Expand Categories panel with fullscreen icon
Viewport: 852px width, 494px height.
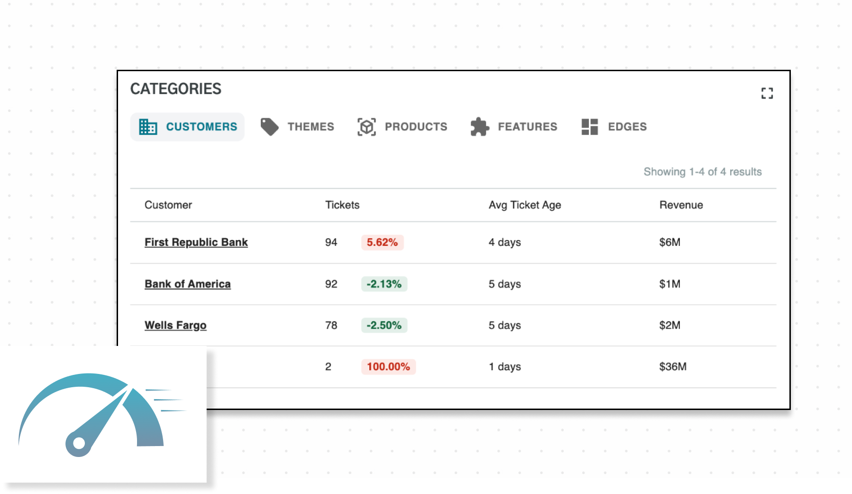point(767,93)
